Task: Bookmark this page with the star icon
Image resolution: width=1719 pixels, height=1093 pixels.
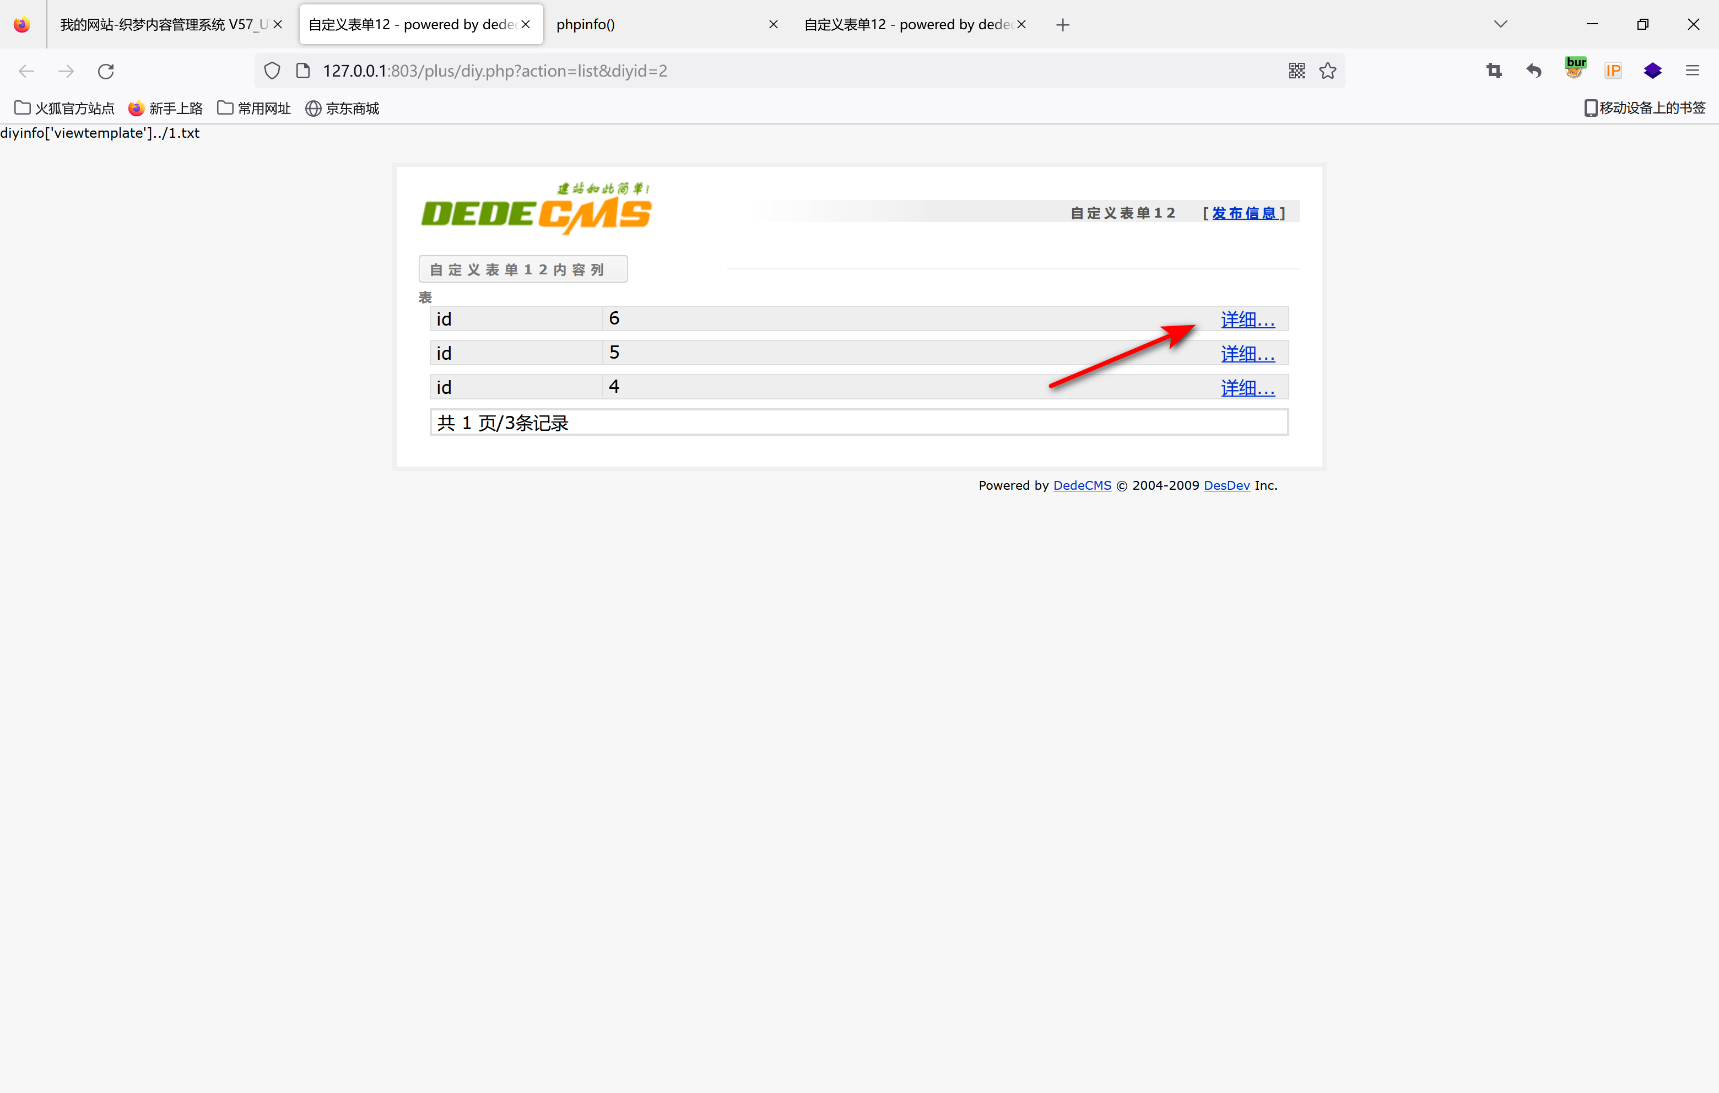Action: [x=1328, y=71]
